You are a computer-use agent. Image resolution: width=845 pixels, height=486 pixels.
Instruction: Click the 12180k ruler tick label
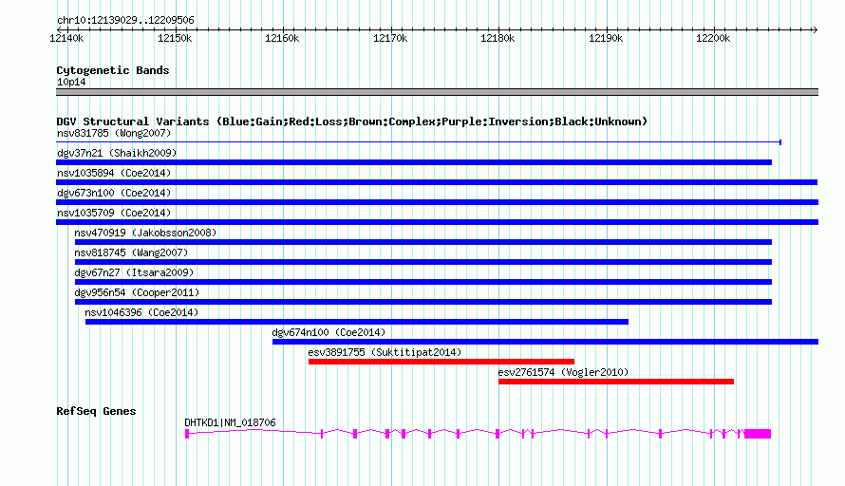[x=498, y=38]
